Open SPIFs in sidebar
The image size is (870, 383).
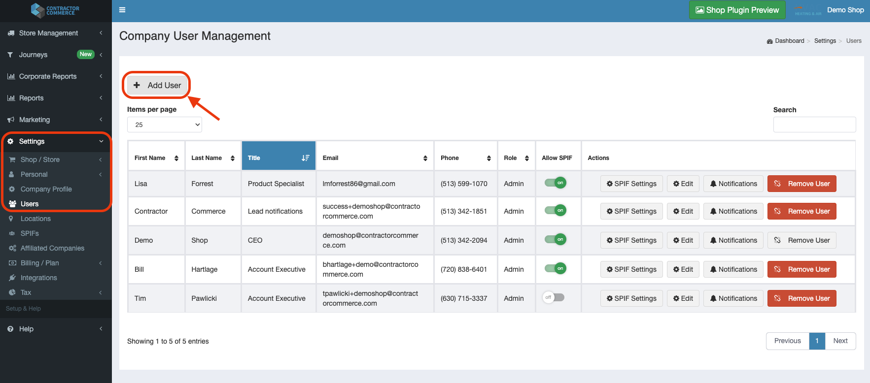(30, 233)
